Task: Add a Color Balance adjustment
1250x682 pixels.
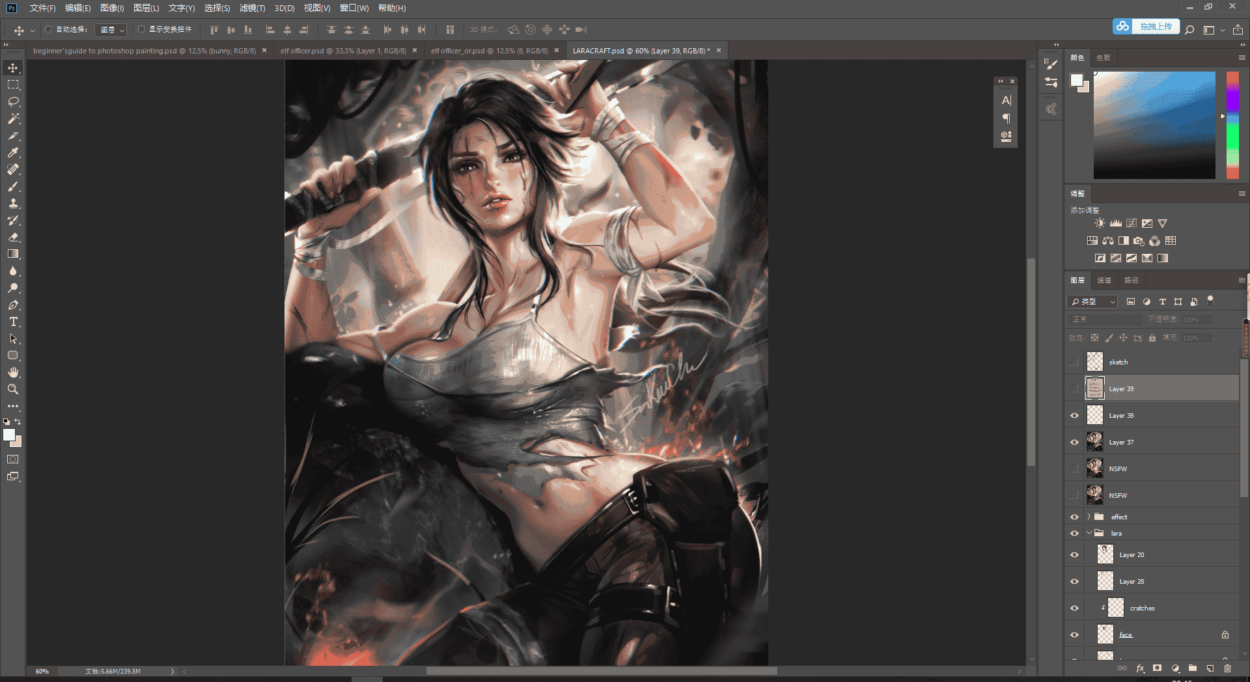Action: pyautogui.click(x=1108, y=241)
